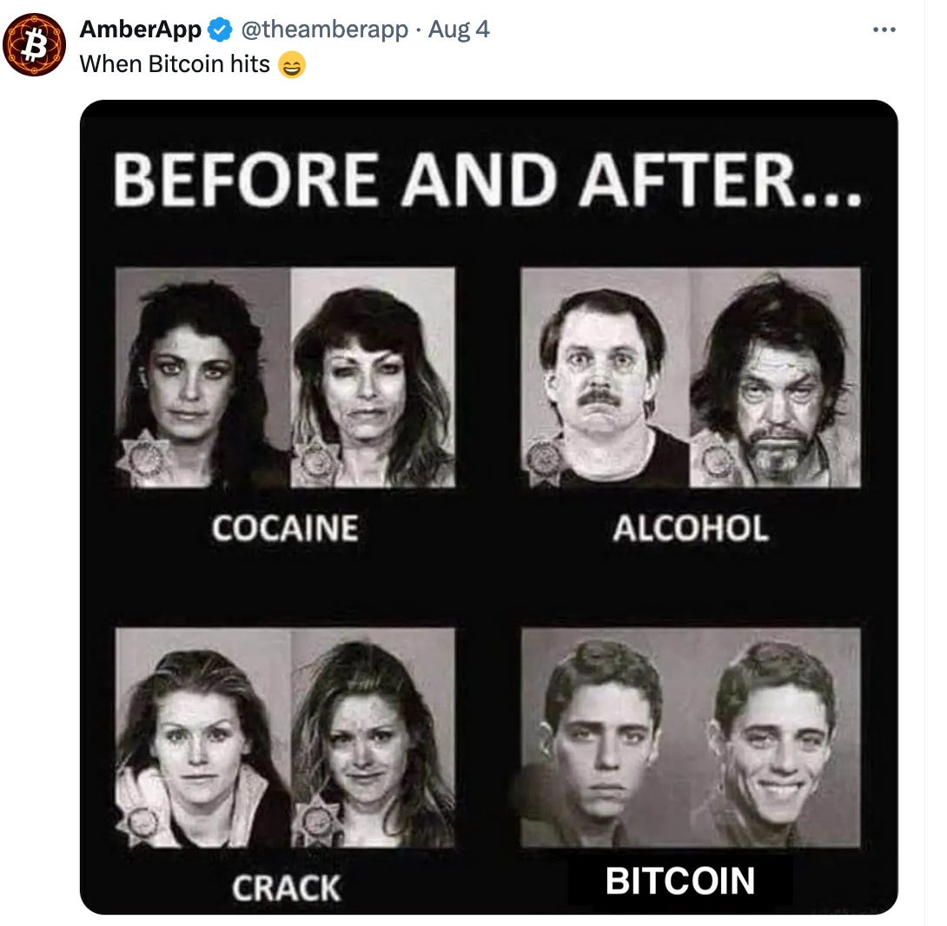The width and height of the screenshot is (947, 926).
Task: Open the before photo above CRACK
Action: click(x=203, y=737)
